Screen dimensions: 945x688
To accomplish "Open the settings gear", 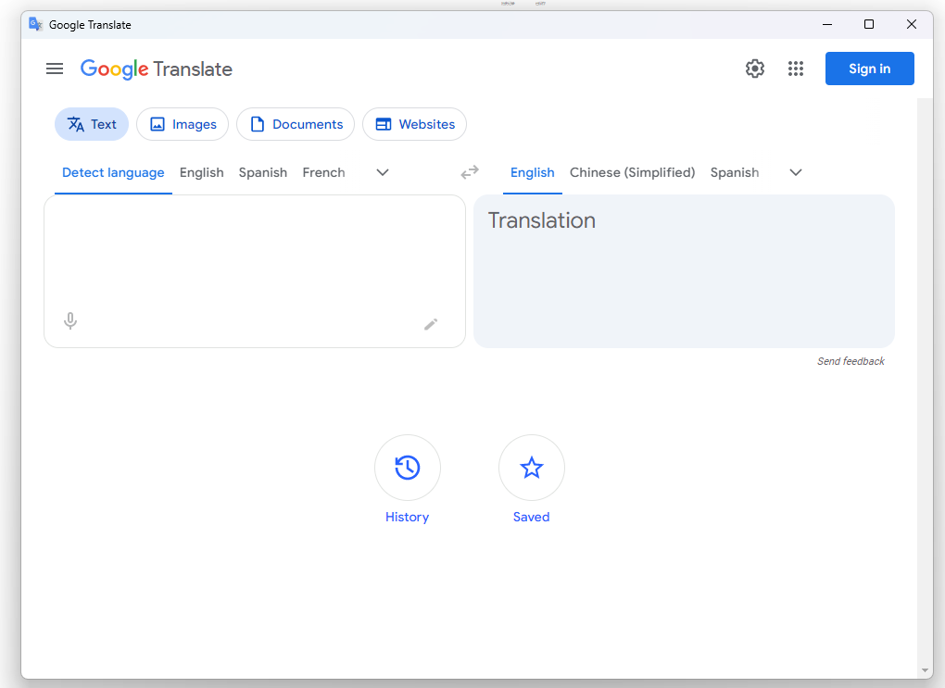I will click(754, 69).
